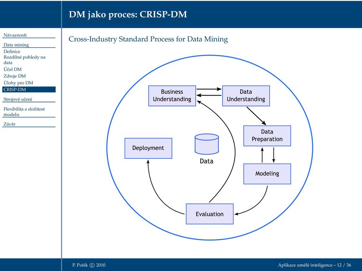The width and height of the screenshot is (362, 271).
Task: Go to the Definice subsection
Action: tap(12, 52)
